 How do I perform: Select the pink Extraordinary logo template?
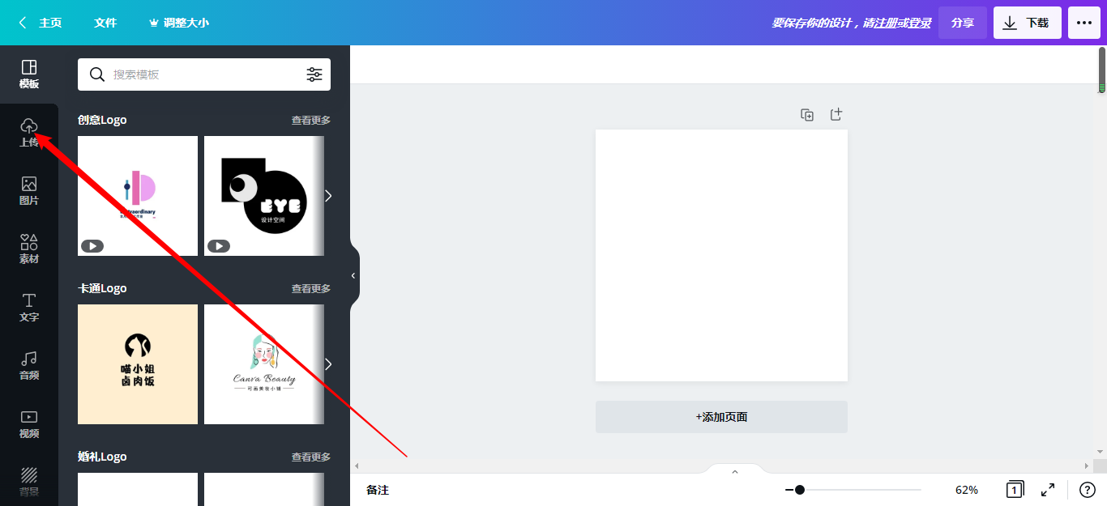click(x=138, y=196)
